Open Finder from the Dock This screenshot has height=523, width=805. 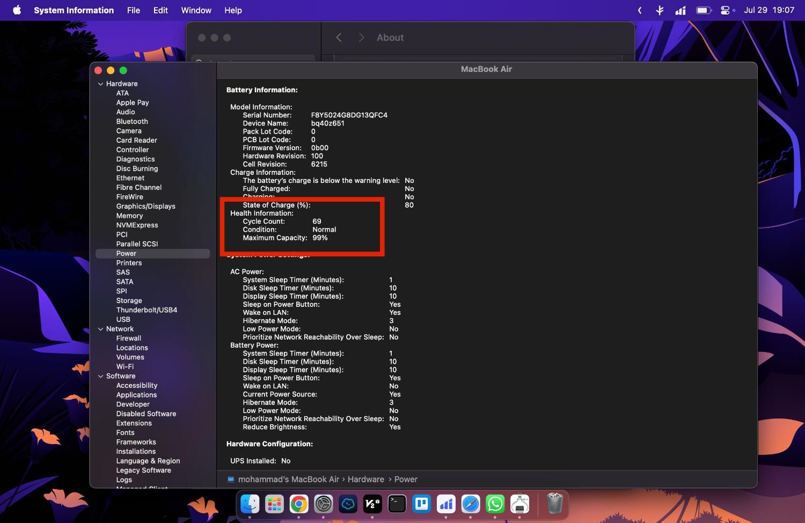tap(250, 504)
